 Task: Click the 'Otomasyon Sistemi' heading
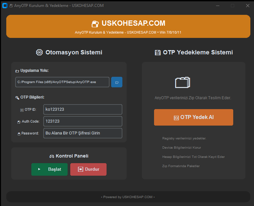[x=74, y=52]
